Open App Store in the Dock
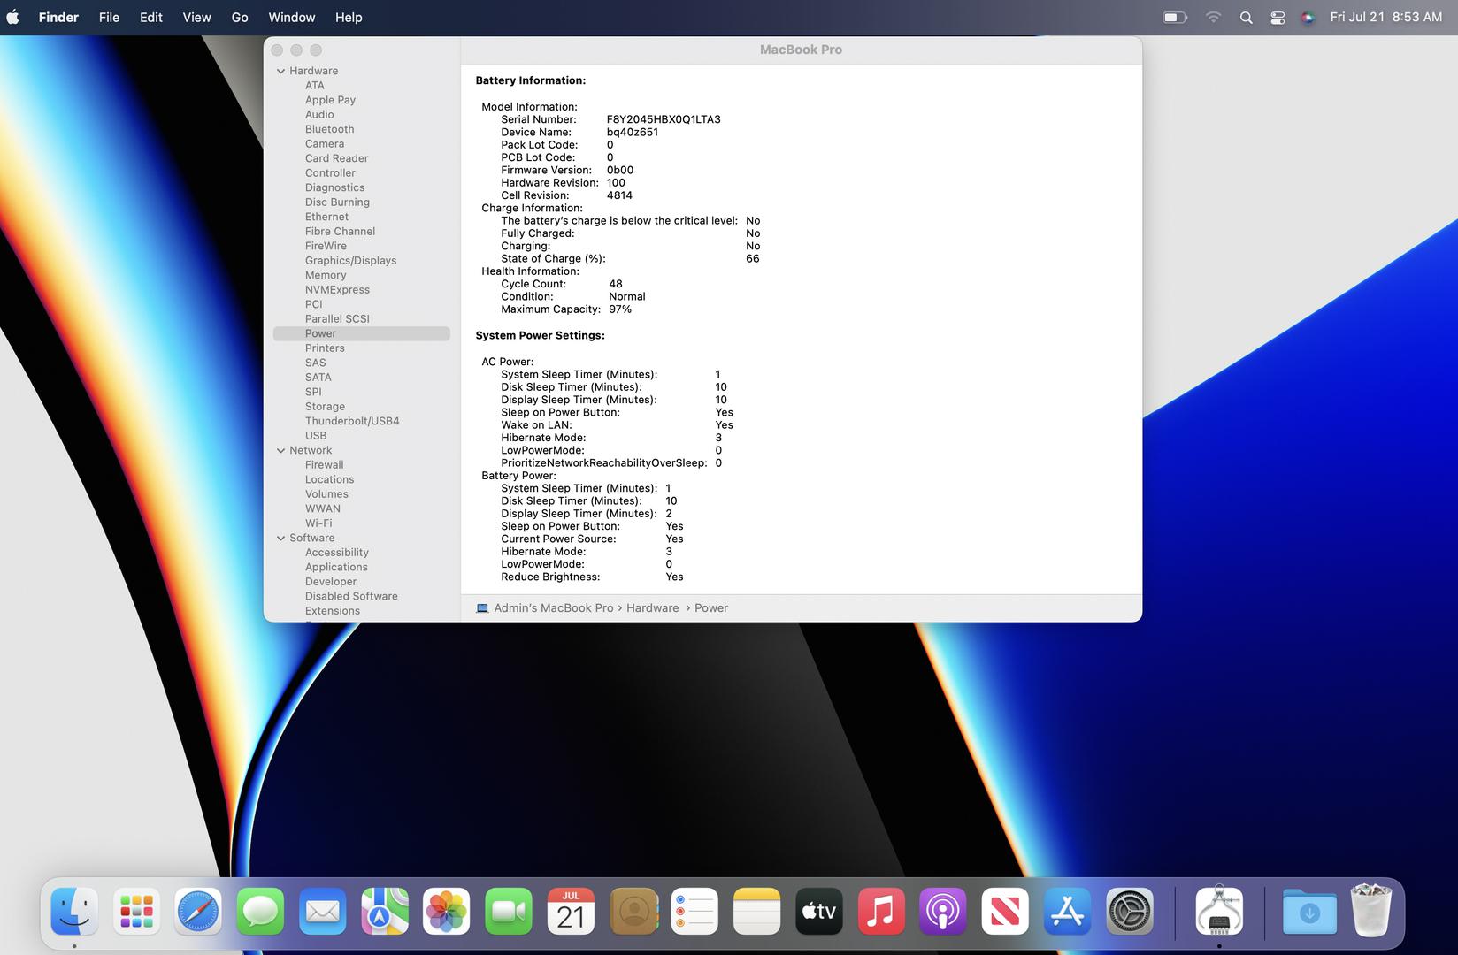The image size is (1458, 955). click(x=1068, y=912)
